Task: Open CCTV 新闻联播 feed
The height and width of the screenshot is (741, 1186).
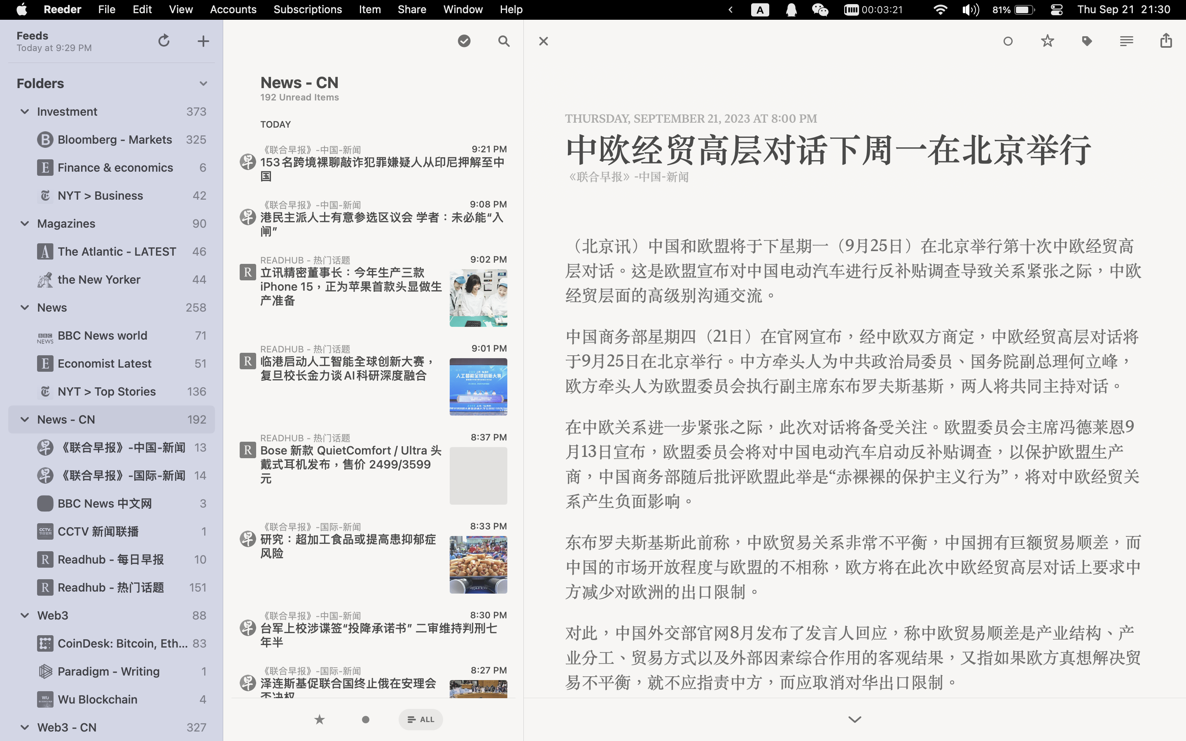Action: coord(112,531)
